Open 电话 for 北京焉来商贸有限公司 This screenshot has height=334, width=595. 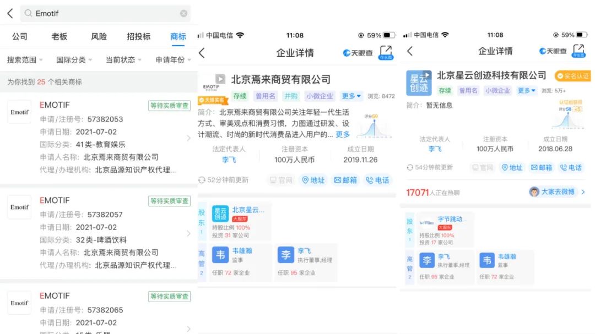coord(377,180)
